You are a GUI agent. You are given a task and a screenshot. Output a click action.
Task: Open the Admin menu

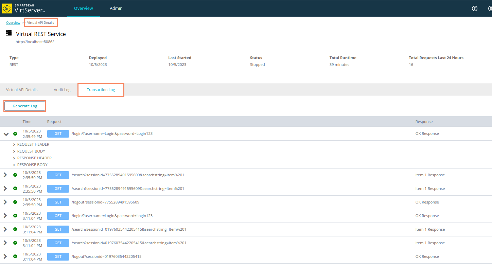(116, 8)
